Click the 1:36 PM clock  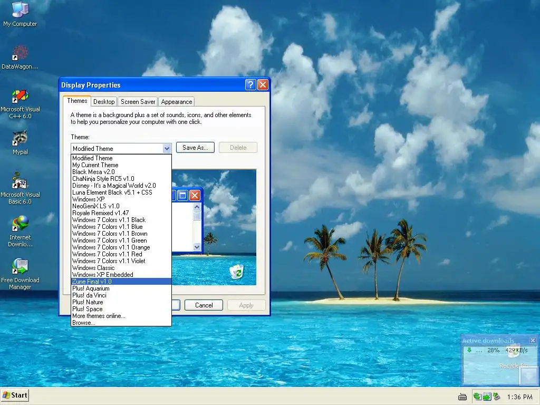tap(519, 397)
